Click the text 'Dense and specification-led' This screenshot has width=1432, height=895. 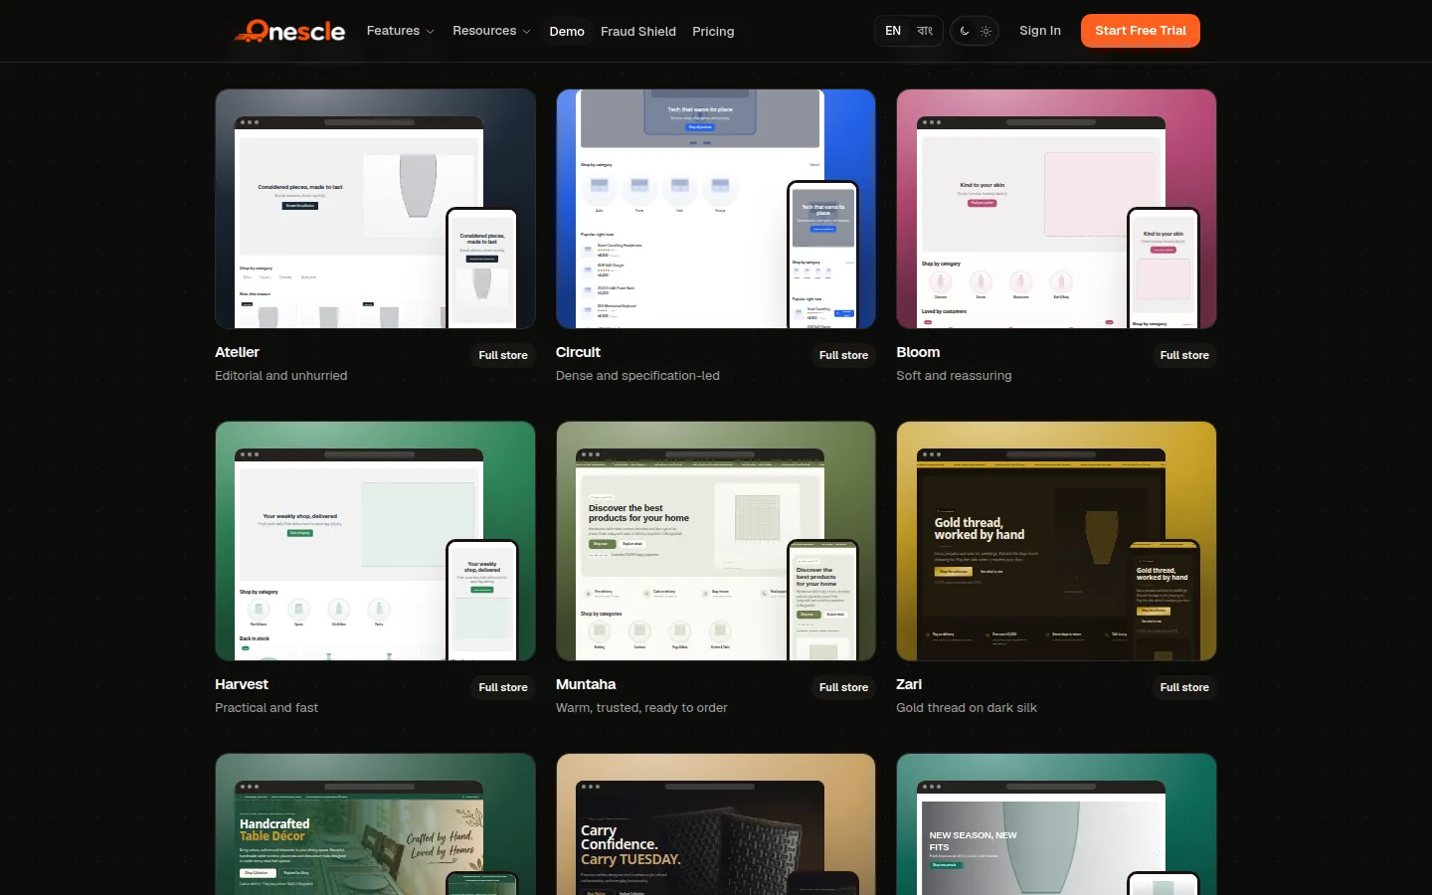637,376
